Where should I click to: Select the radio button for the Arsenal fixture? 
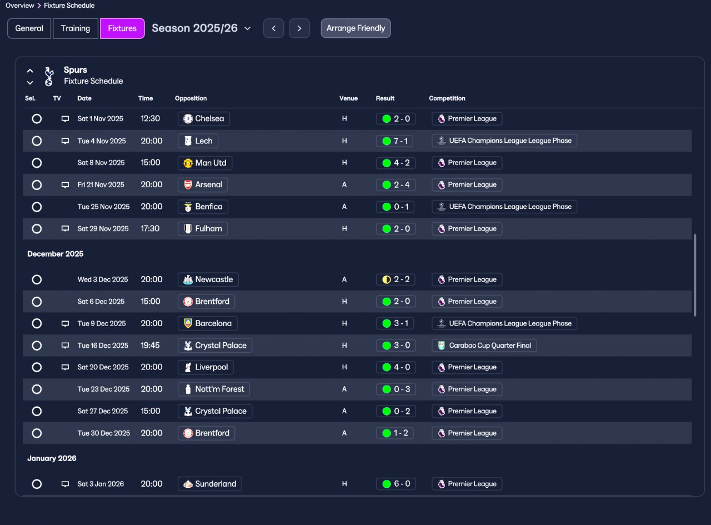37,185
